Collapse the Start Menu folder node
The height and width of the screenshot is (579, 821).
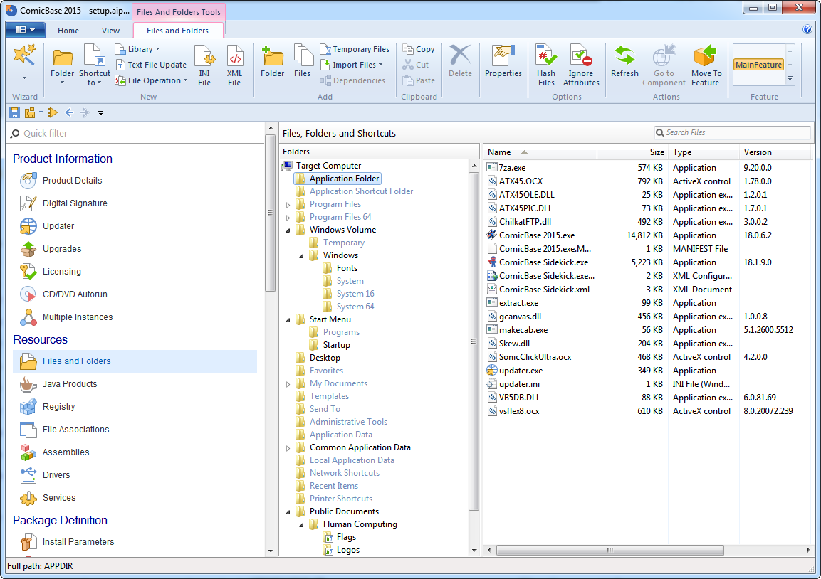288,319
